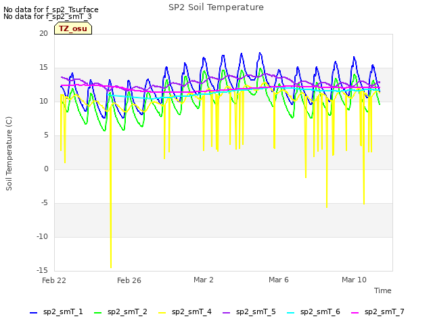Click the cyan sp2_smT_6 legend color marker
This screenshot has width=433, height=325.
[290, 313]
